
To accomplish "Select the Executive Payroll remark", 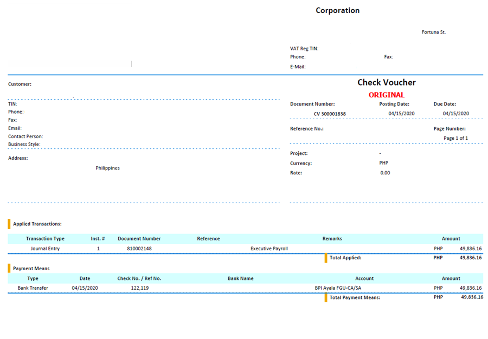I will coord(269,249).
